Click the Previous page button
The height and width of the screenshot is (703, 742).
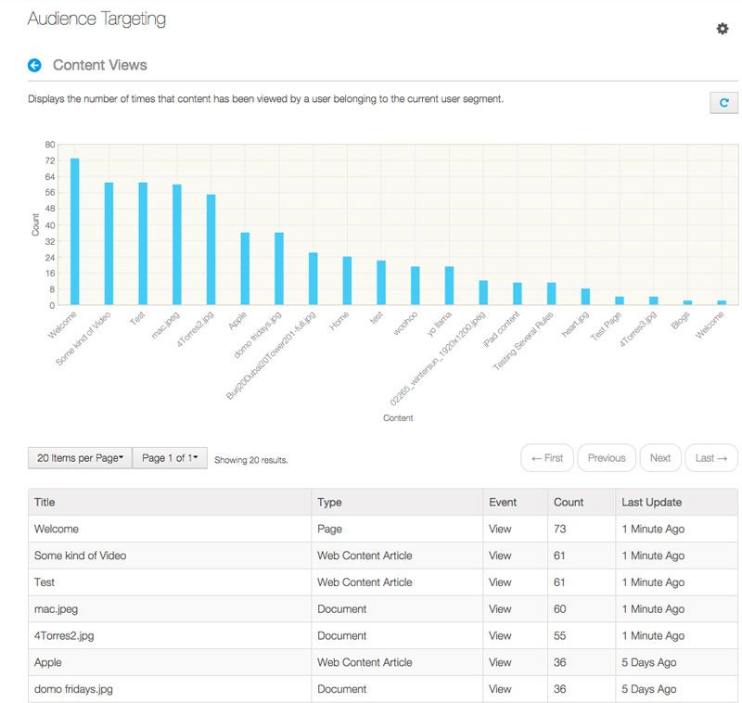[607, 458]
